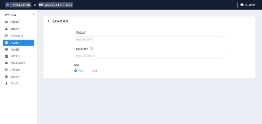
Task: Click the headset icon in 在线客服
Action: click(x=242, y=5)
